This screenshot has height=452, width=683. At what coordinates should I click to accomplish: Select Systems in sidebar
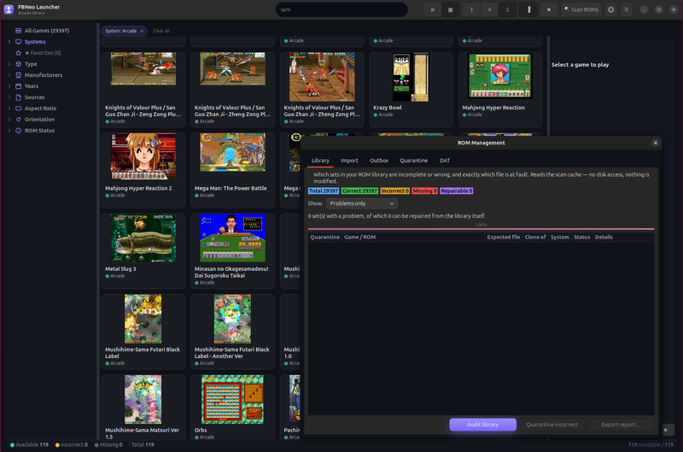pyautogui.click(x=35, y=42)
